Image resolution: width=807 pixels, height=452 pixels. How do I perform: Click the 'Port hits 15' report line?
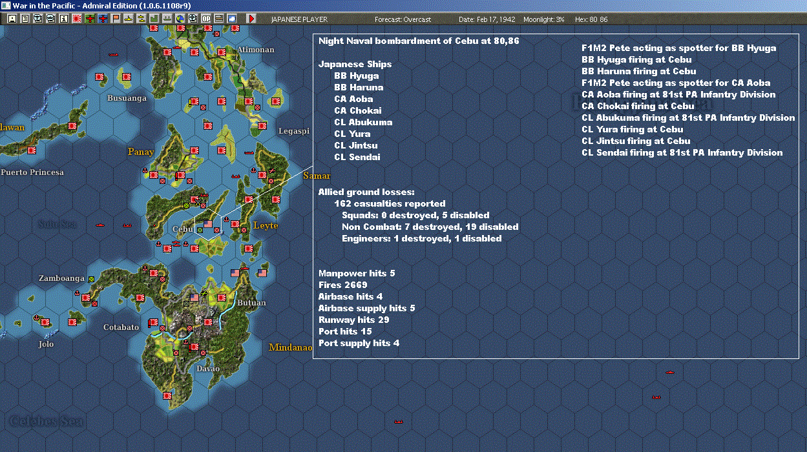pos(345,331)
